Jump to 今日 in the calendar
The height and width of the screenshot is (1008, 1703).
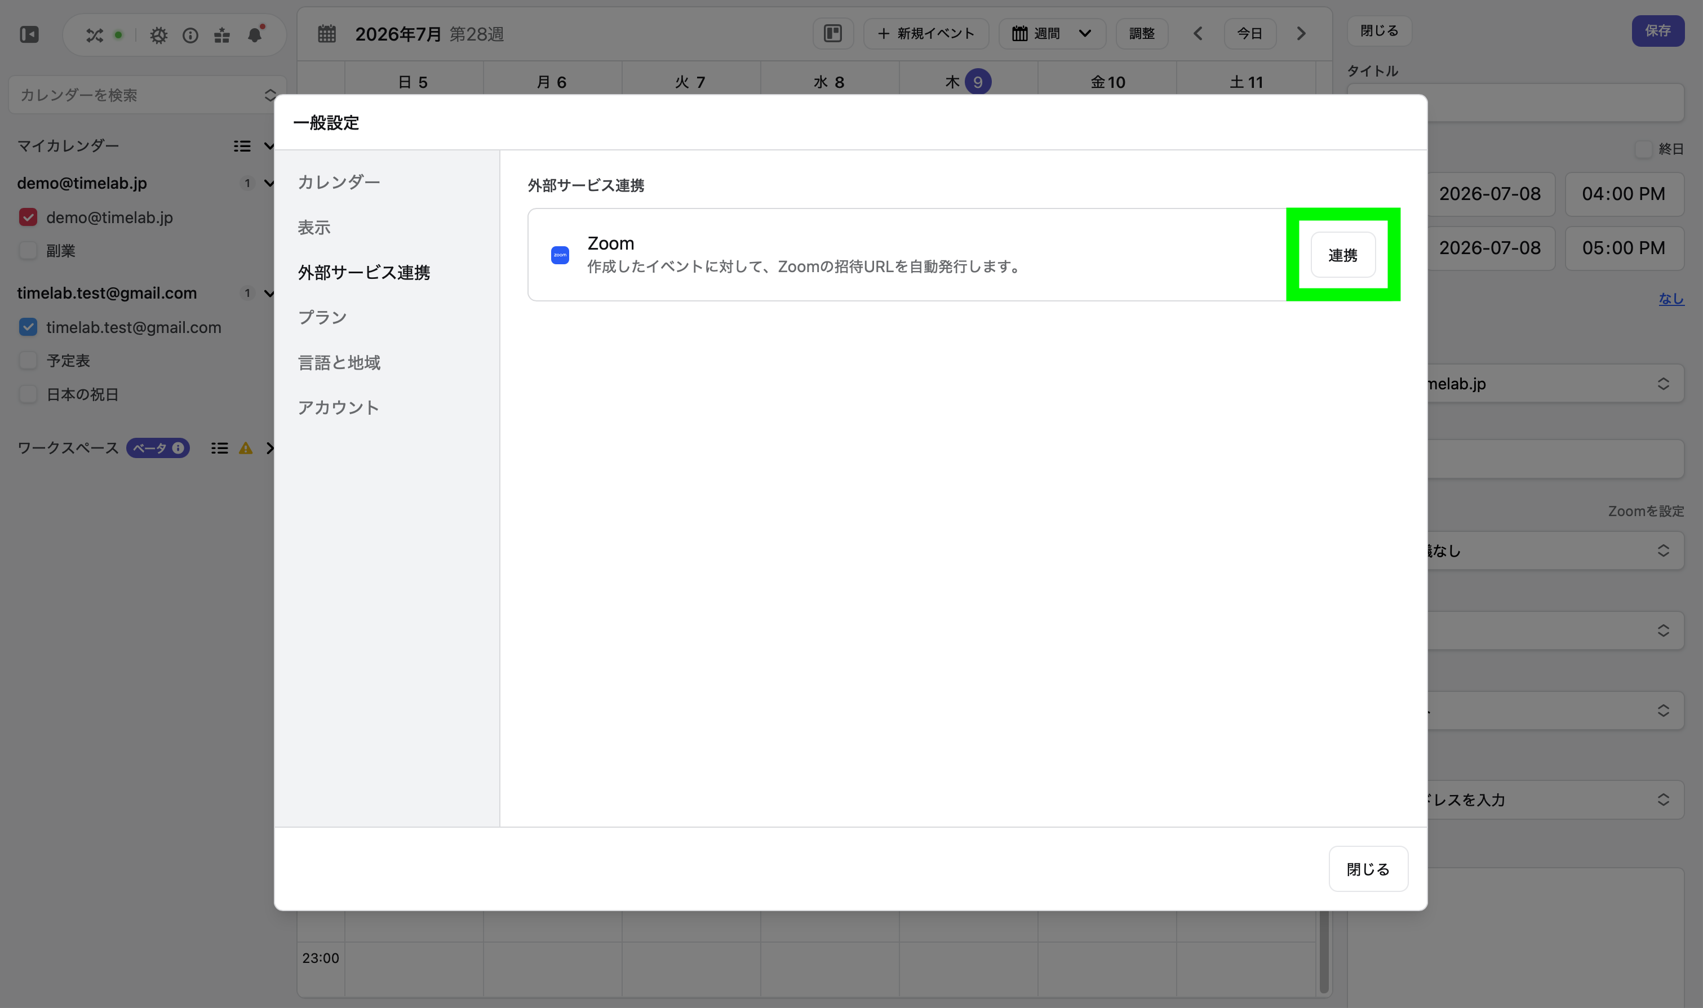1250,33
